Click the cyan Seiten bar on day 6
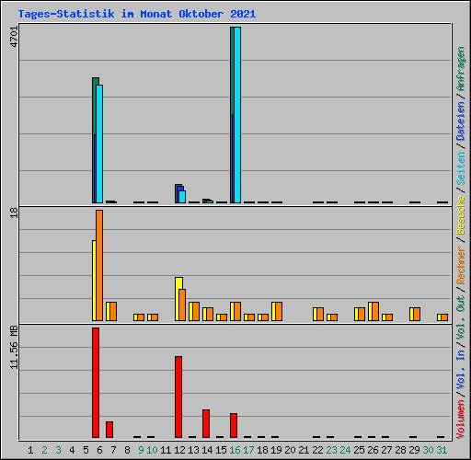Screen dimensions: 471x460 [x=99, y=144]
